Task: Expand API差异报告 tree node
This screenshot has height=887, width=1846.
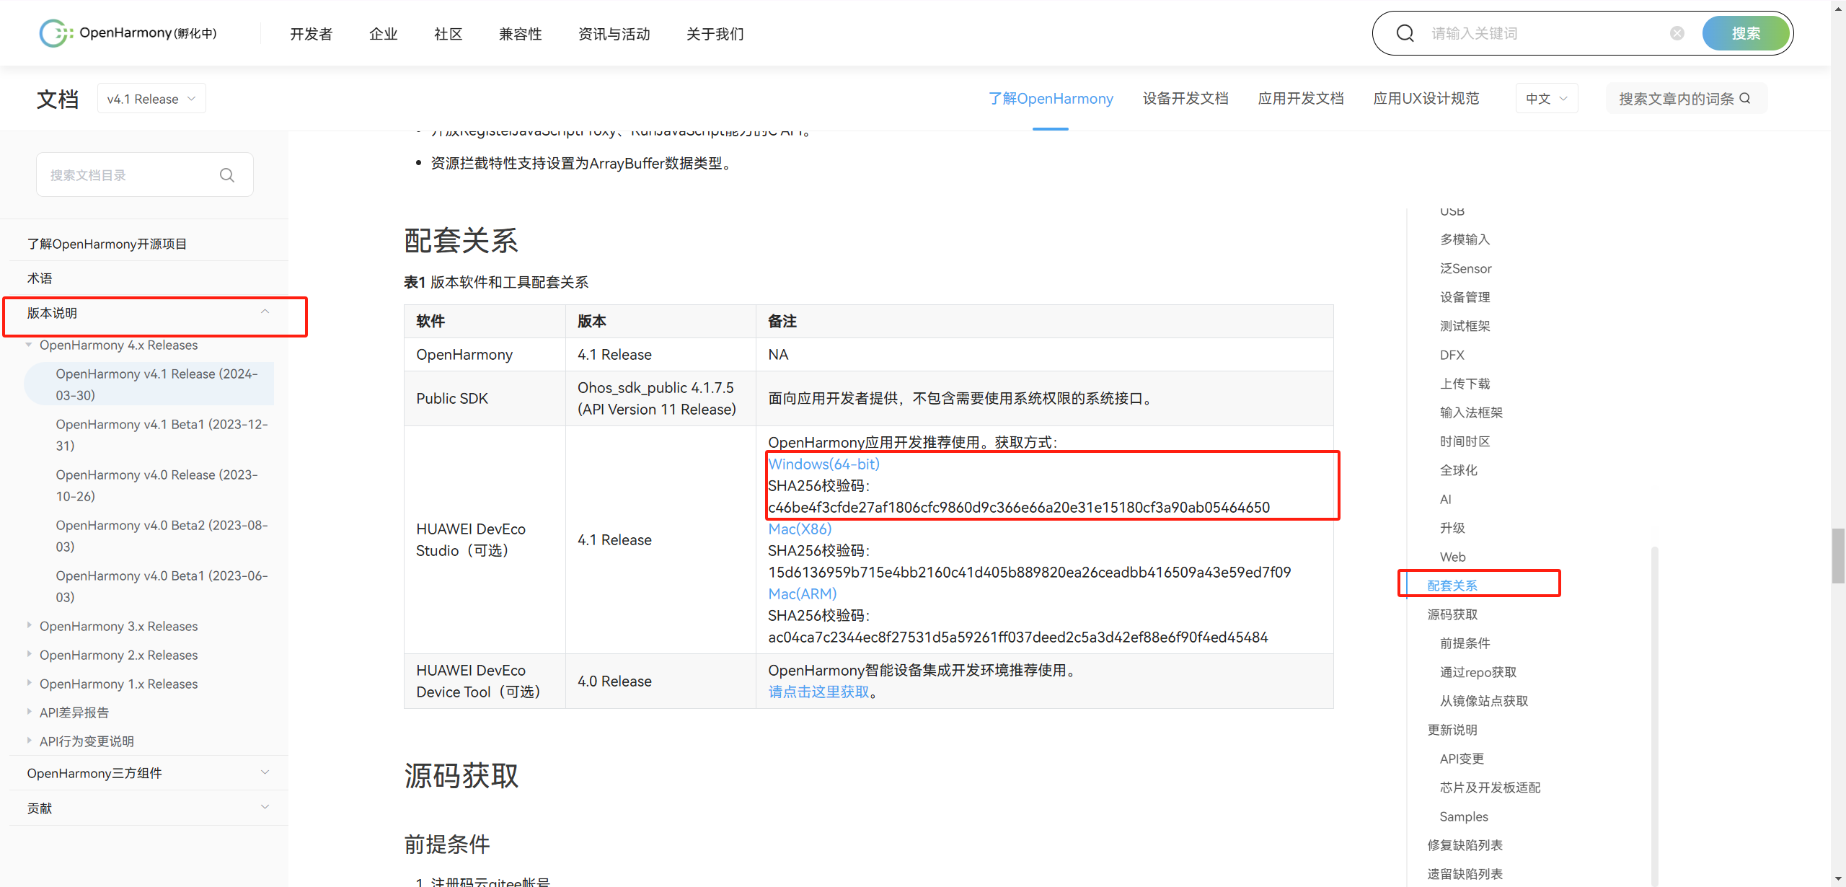Action: click(29, 712)
